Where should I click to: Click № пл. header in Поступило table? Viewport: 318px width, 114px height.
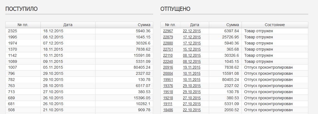click(23, 25)
